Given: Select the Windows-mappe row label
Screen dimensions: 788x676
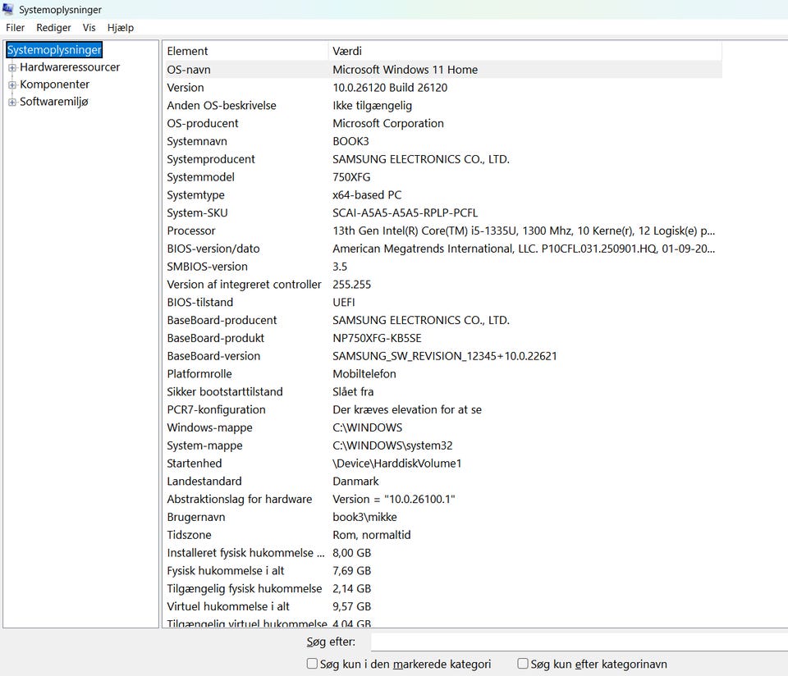Looking at the screenshot, I should [209, 427].
